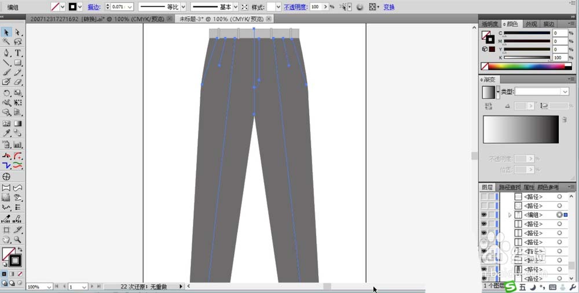The height and width of the screenshot is (293, 579).
Task: Select the Gradient tool in toolbox
Action: pos(18,124)
